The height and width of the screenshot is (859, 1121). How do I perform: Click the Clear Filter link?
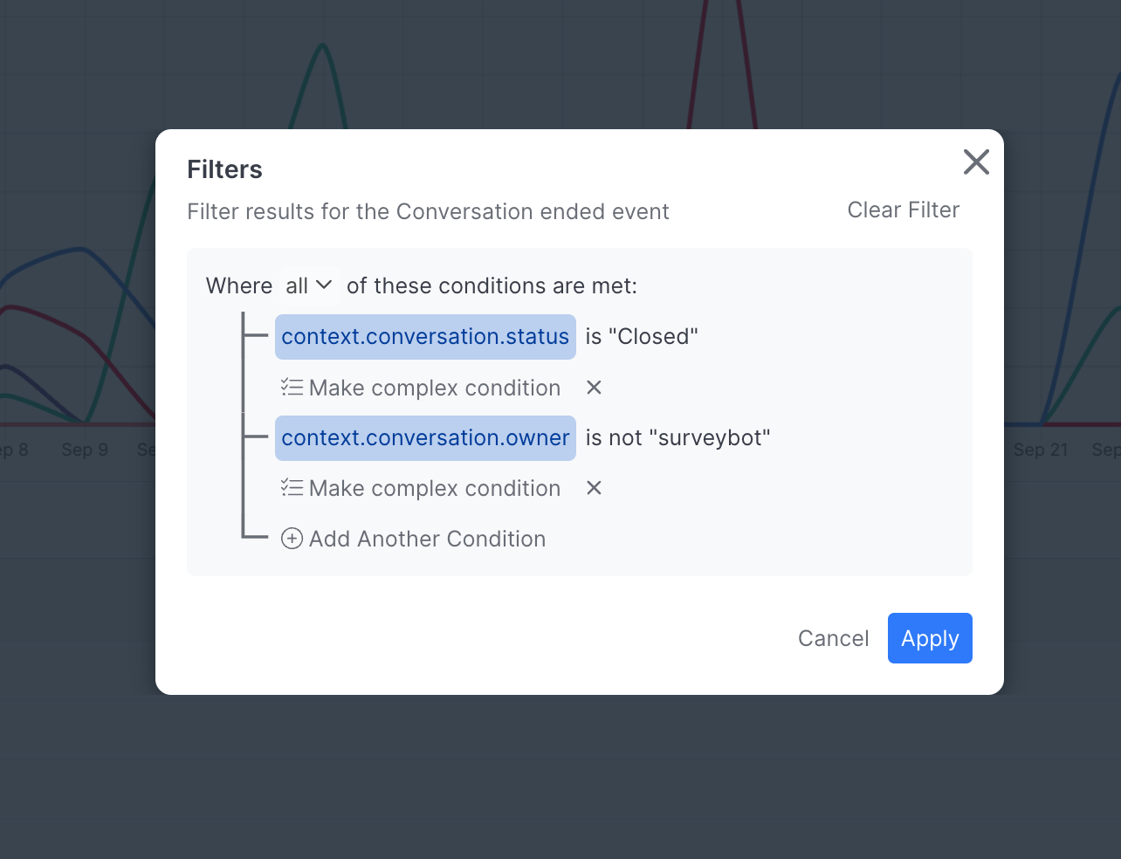tap(903, 210)
